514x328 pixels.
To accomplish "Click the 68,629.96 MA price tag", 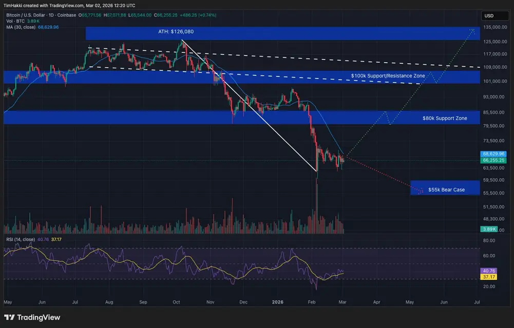I will (x=493, y=153).
